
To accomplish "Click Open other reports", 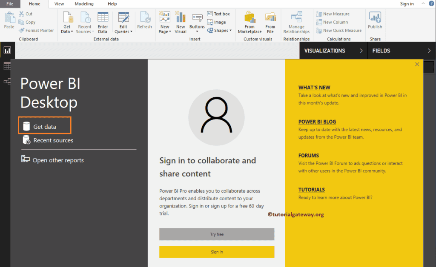I will [x=52, y=160].
